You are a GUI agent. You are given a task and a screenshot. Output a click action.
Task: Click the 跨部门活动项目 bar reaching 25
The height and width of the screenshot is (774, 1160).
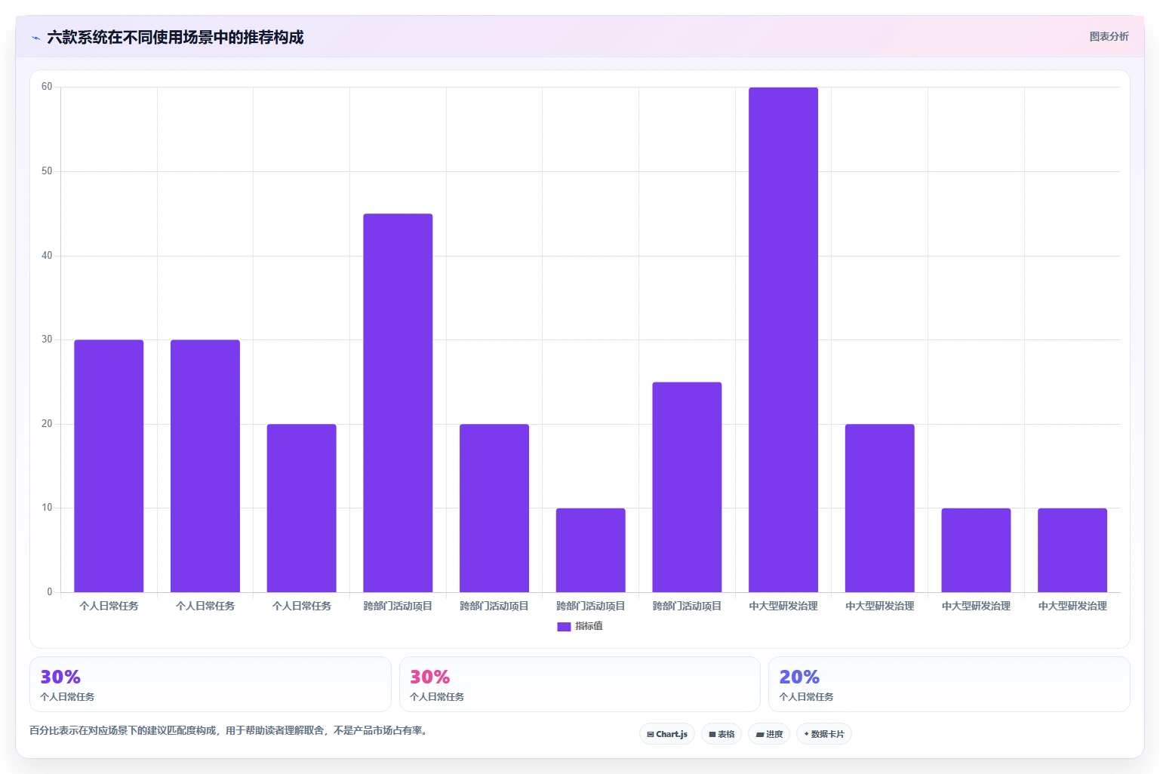click(x=687, y=487)
